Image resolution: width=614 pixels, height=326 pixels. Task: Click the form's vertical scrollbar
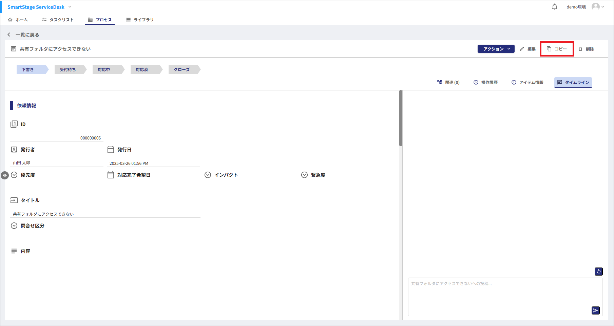point(401,118)
